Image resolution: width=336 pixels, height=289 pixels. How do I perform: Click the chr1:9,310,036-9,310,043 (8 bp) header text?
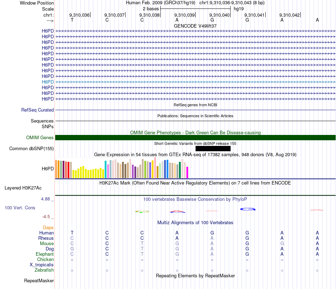click(x=232, y=3)
